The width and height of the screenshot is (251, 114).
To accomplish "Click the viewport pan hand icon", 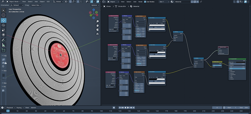I will [97, 25].
